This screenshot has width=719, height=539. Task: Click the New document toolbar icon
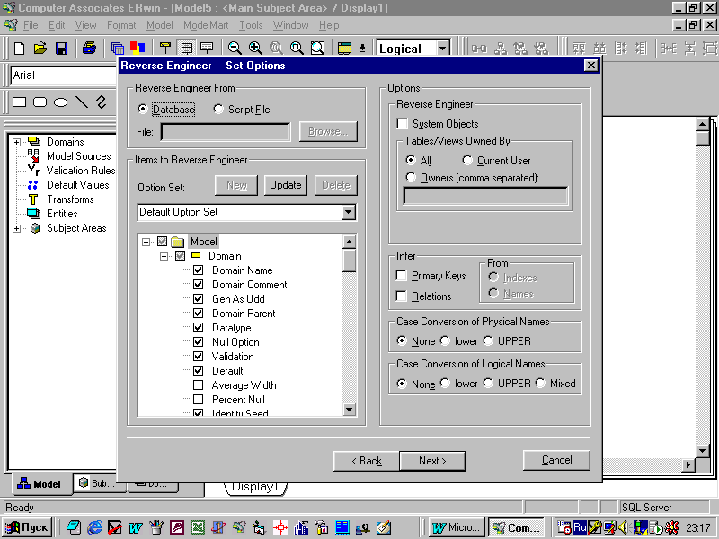19,49
